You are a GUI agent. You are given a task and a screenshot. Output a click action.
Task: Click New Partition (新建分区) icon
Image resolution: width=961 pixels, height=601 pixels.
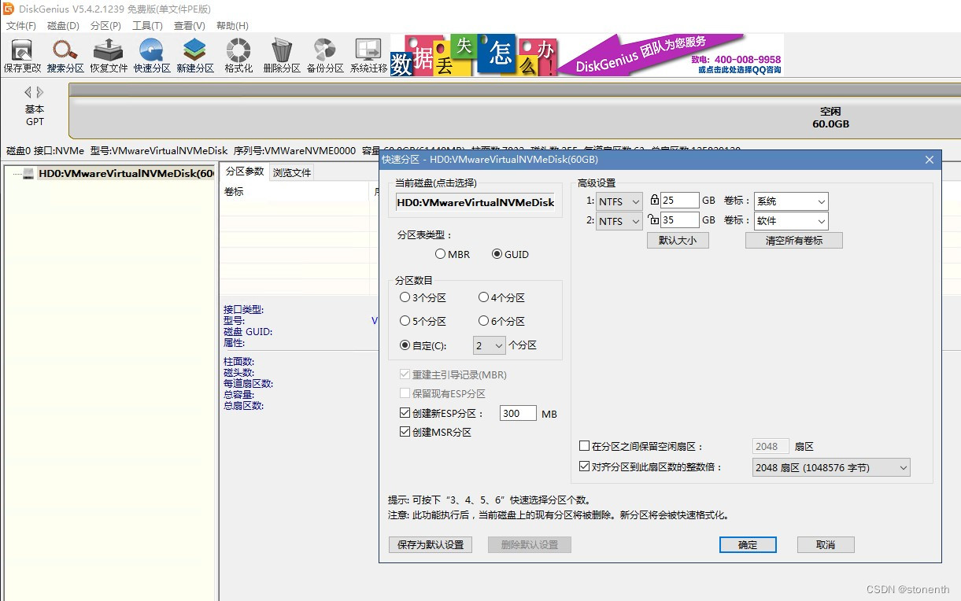pos(195,56)
